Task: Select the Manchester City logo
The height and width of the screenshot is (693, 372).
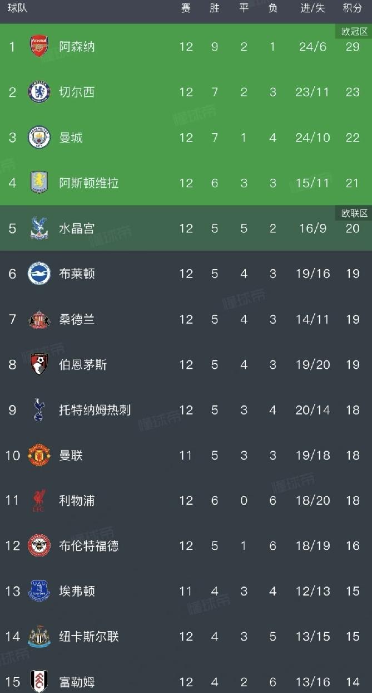Action: [x=39, y=137]
